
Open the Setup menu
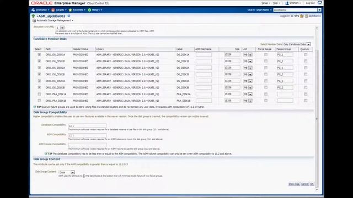click(x=266, y=3)
